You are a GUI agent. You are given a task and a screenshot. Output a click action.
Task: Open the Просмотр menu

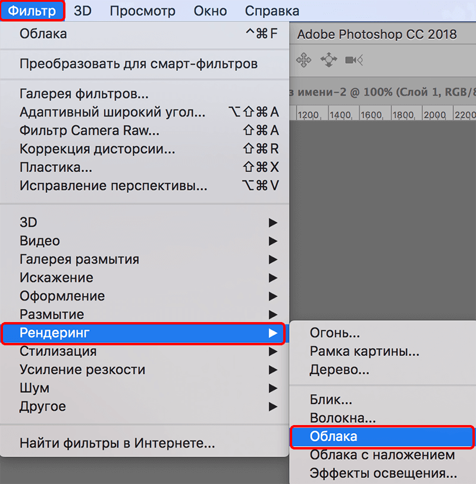click(143, 10)
